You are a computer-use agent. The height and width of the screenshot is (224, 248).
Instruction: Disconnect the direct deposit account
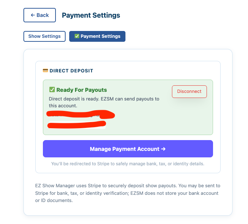click(x=189, y=91)
